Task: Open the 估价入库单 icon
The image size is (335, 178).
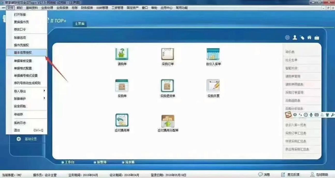Action: pyautogui.click(x=213, y=54)
